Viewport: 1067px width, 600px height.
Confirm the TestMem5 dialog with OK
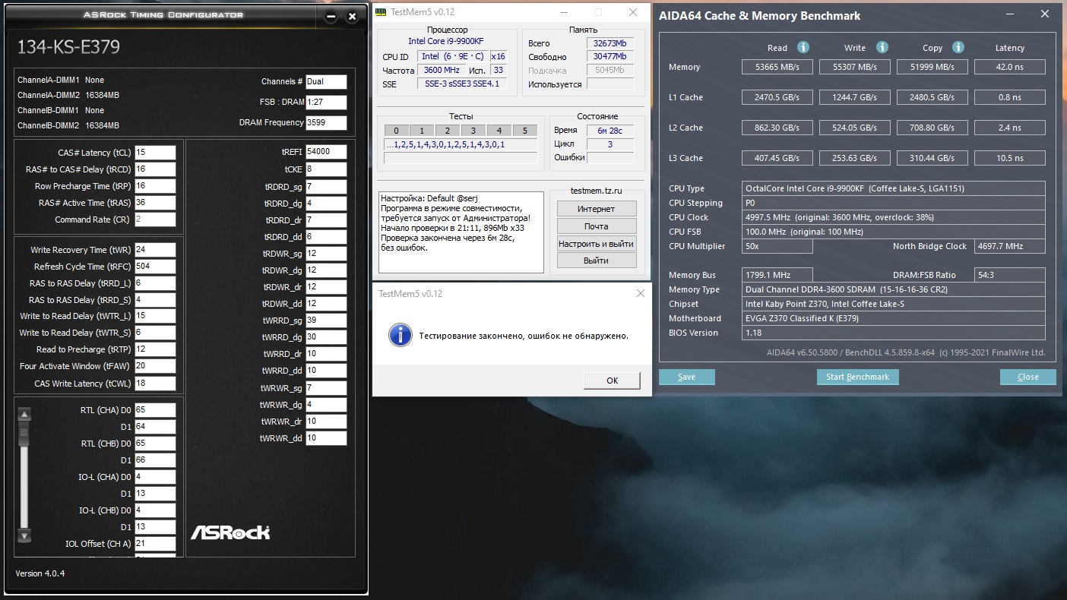tap(613, 381)
